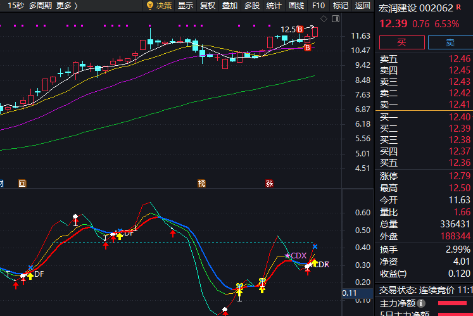The width and height of the screenshot is (473, 316).
Task: Expand the 更多 periods dropdown
Action: pos(67,6)
